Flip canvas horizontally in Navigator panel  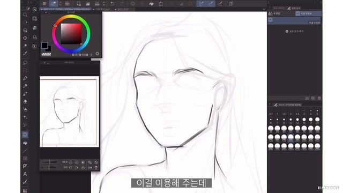[x=90, y=168]
